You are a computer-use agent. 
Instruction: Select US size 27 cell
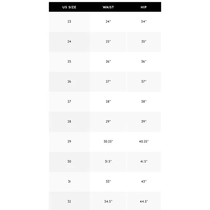[69, 101]
